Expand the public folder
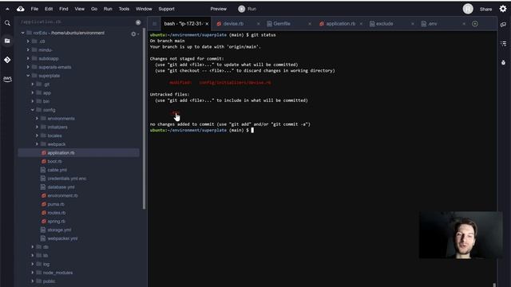Image resolution: width=511 pixels, height=287 pixels. click(33, 281)
